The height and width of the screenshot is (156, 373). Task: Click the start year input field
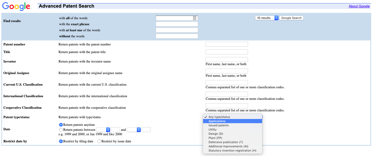115,130
